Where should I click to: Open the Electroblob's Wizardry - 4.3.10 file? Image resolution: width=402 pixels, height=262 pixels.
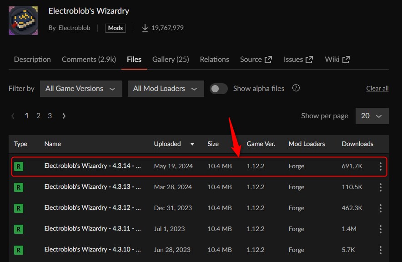(93, 249)
